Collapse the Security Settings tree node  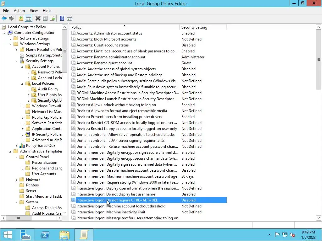click(x=16, y=61)
